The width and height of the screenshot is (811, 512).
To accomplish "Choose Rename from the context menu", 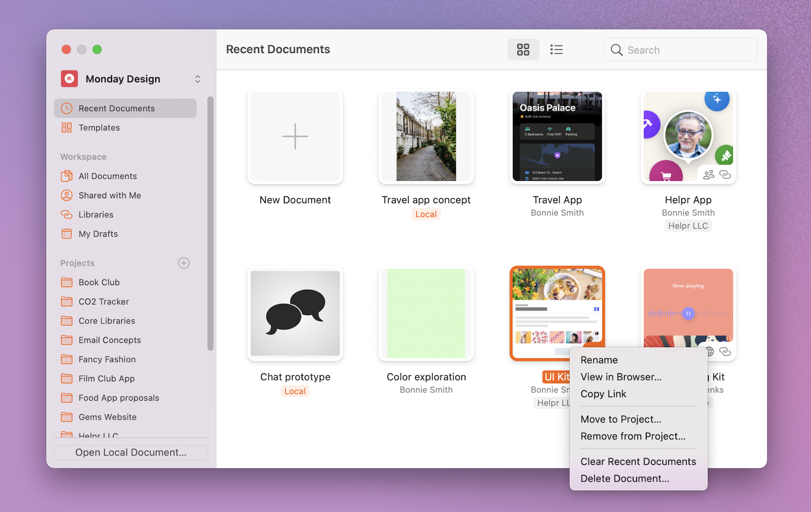I will 599,360.
